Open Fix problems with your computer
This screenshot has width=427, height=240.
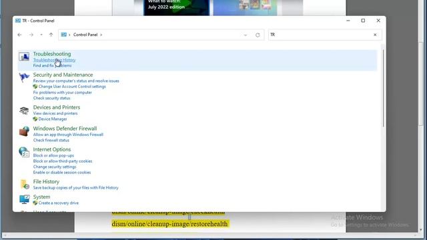pos(62,93)
